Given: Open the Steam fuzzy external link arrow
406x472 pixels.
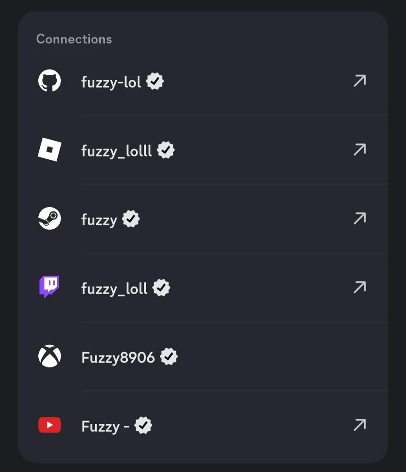Looking at the screenshot, I should click(x=360, y=218).
